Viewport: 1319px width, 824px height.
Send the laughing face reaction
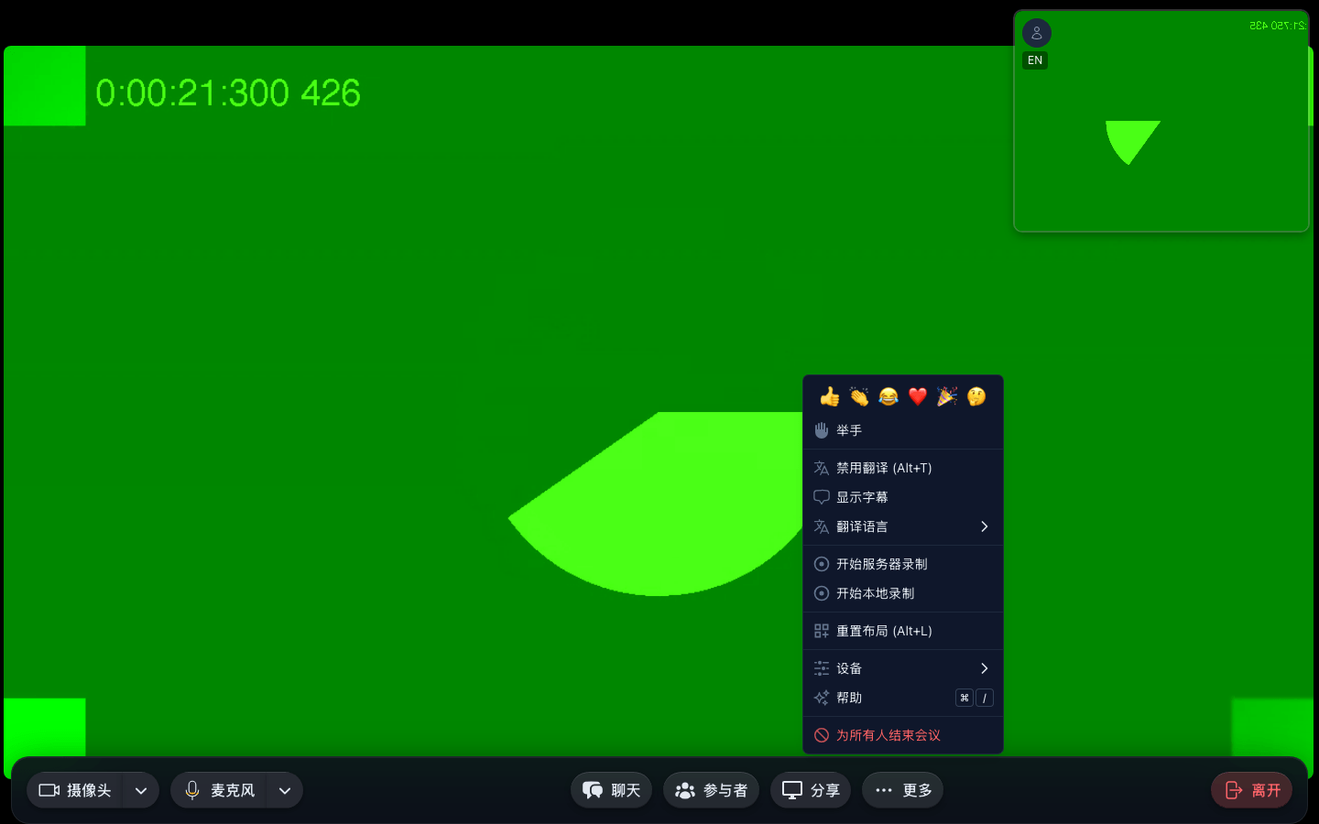pos(888,396)
